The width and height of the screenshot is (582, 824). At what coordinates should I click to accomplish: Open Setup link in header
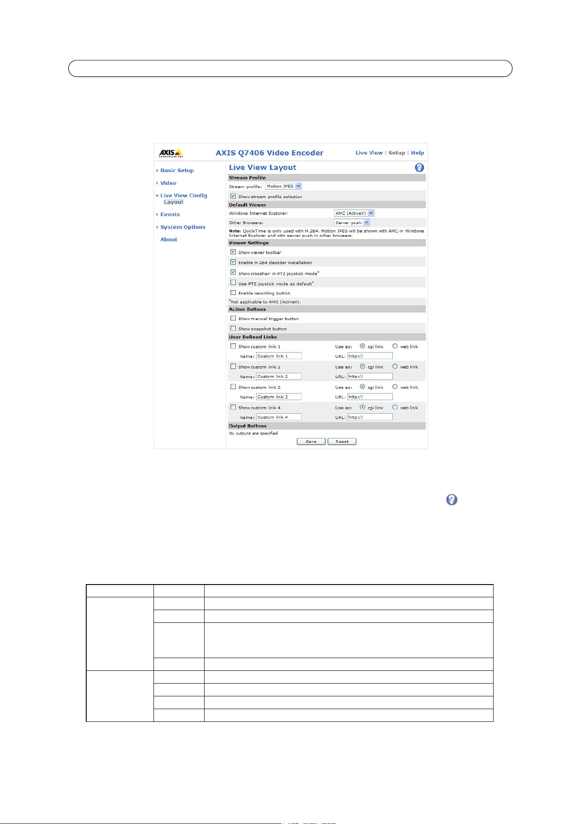click(x=396, y=153)
